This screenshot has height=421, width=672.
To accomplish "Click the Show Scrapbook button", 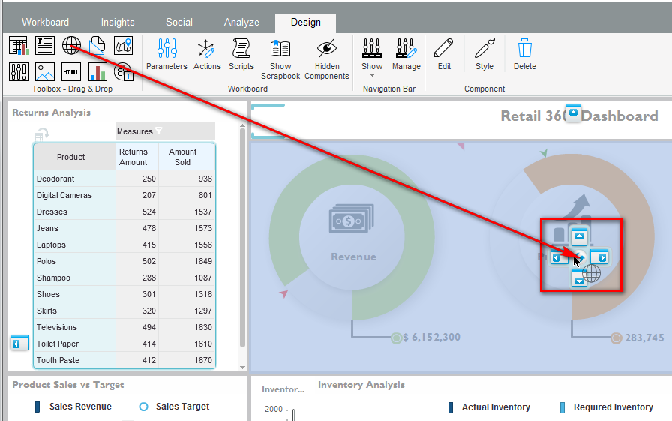I will (280, 59).
